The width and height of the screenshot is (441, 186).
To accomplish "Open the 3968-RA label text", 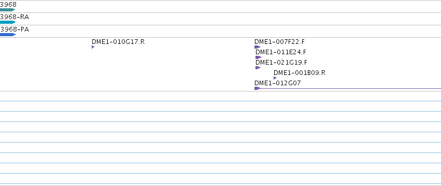I will pos(15,17).
